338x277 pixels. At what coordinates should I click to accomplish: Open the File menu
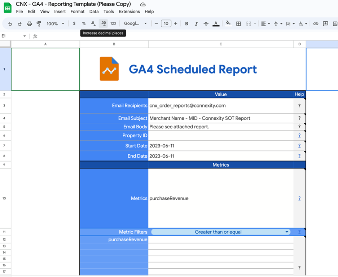19,12
